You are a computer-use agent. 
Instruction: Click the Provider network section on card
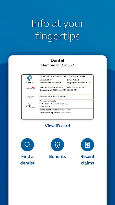point(66,104)
